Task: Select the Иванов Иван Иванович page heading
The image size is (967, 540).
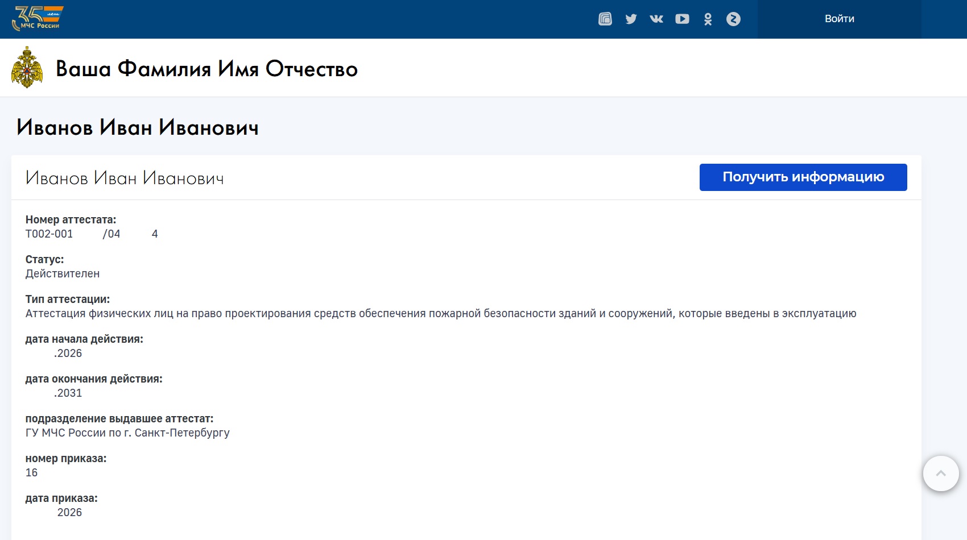Action: pos(138,128)
